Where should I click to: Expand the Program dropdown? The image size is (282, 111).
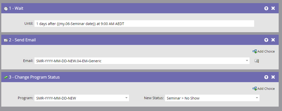coord(126,98)
